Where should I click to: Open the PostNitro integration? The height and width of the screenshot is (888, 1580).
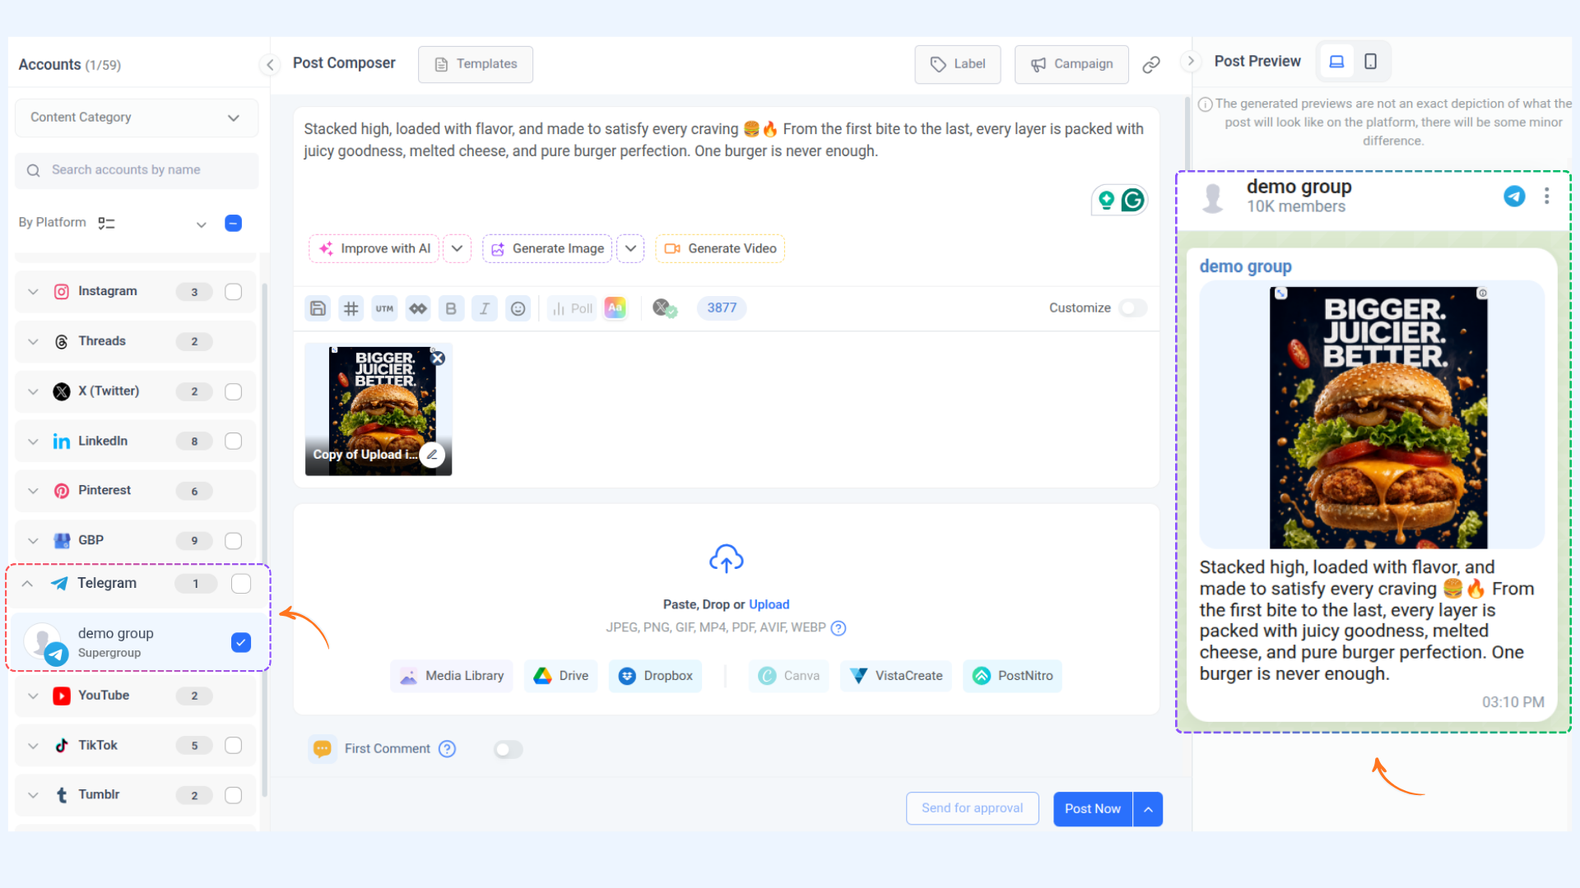click(1012, 676)
